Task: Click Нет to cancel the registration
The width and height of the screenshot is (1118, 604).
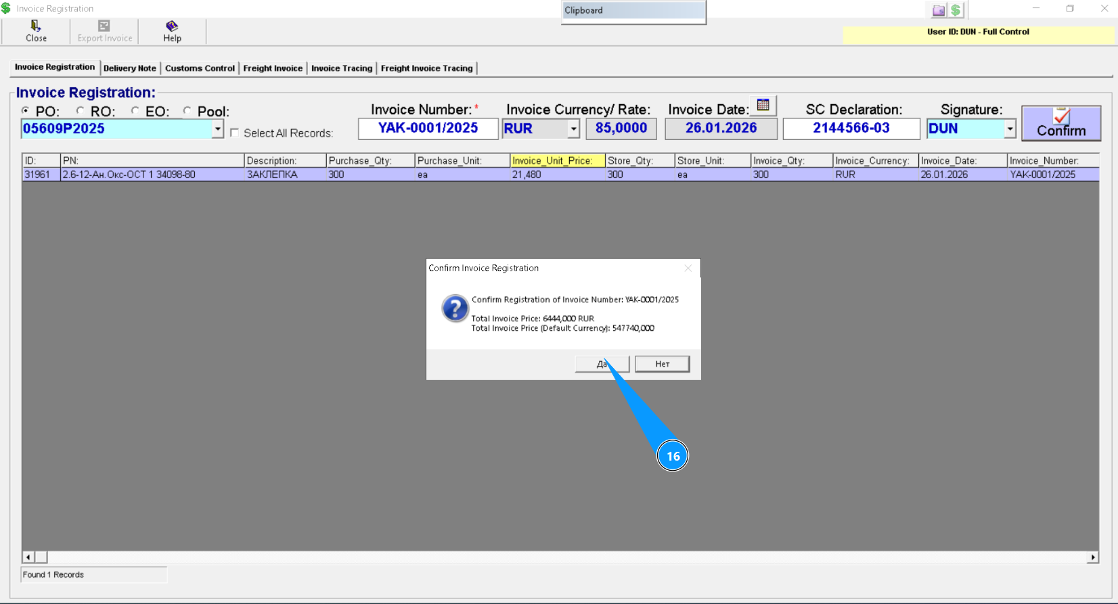Action: point(663,364)
